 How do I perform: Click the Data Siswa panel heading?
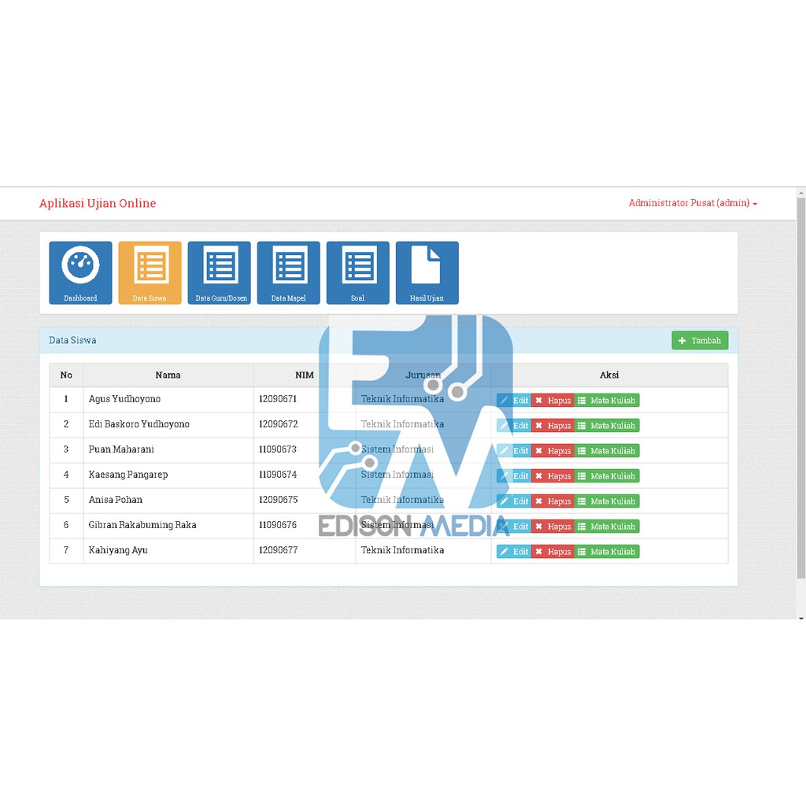72,340
